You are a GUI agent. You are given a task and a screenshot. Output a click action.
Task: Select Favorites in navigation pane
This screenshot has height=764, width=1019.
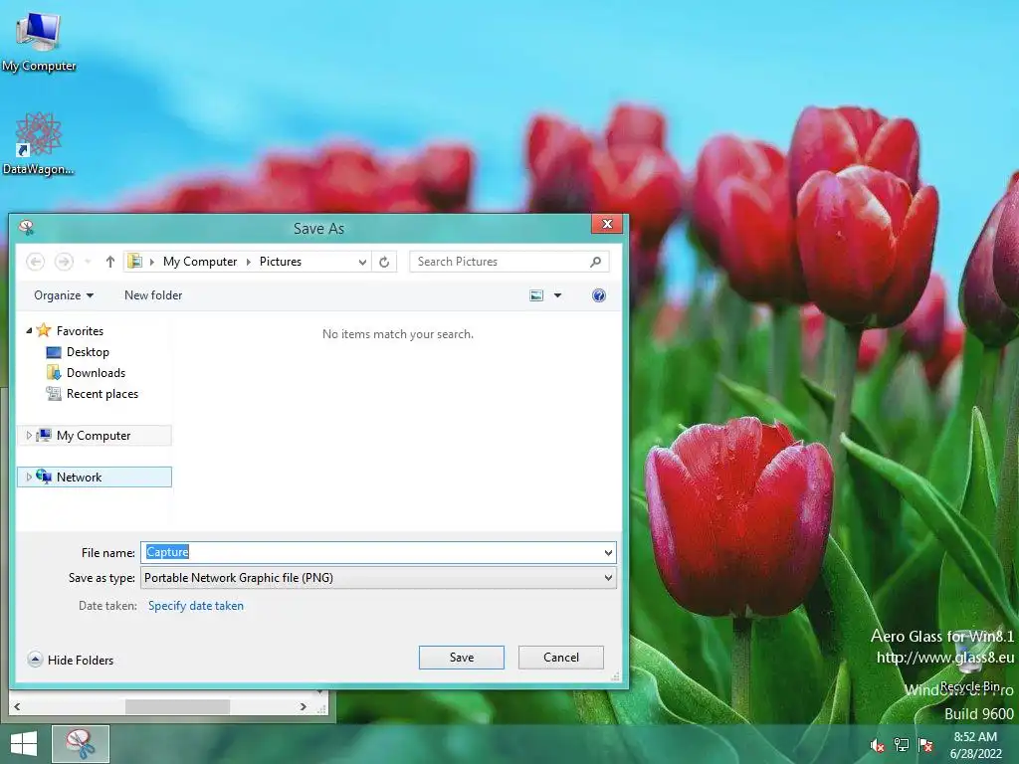[80, 330]
